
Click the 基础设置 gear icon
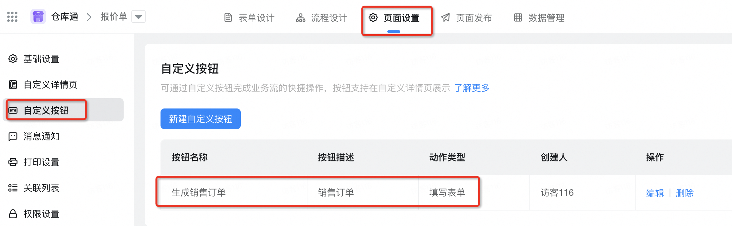click(13, 59)
